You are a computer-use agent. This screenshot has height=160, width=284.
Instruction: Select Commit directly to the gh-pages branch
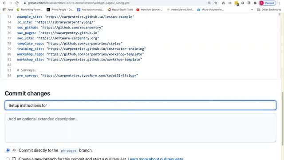pyautogui.click(x=8, y=150)
